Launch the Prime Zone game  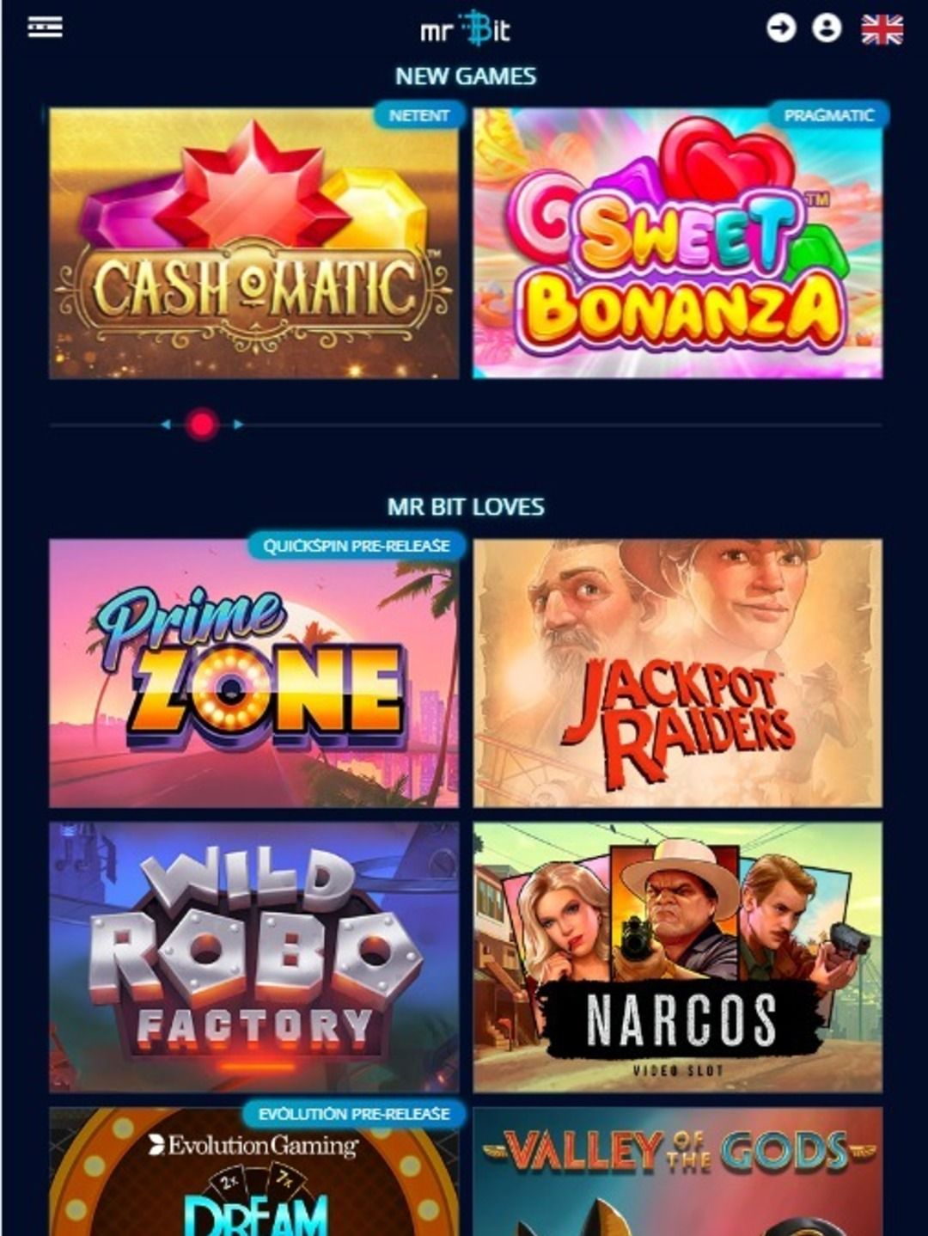coord(253,673)
